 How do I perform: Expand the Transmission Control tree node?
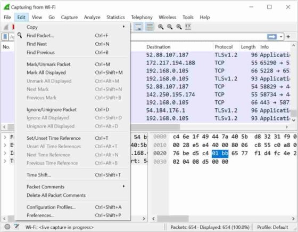click(x=5, y=161)
